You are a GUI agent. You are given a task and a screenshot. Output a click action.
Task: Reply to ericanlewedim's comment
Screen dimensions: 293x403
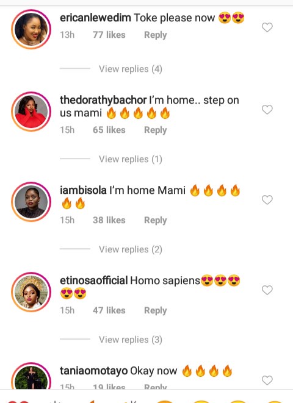pyautogui.click(x=156, y=35)
